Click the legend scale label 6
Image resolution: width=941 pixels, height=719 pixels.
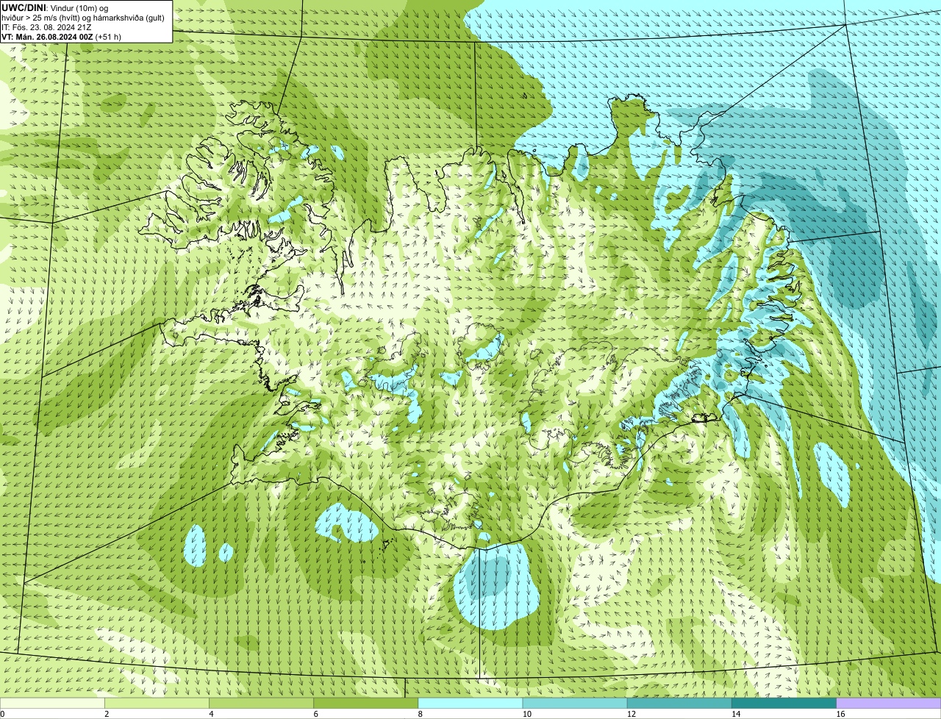pos(315,714)
